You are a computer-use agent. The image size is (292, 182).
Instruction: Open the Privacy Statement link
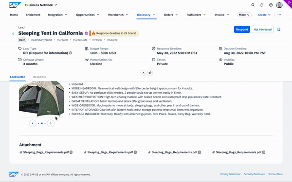230,174
